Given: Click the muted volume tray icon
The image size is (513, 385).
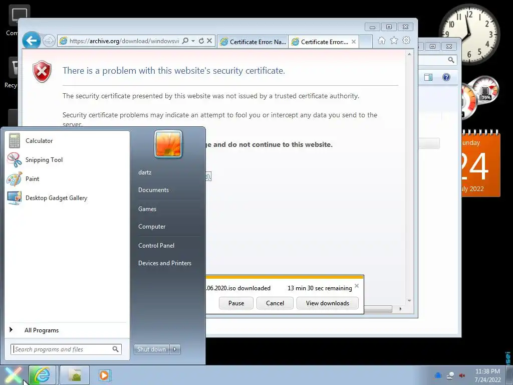Looking at the screenshot, I should coord(462,375).
